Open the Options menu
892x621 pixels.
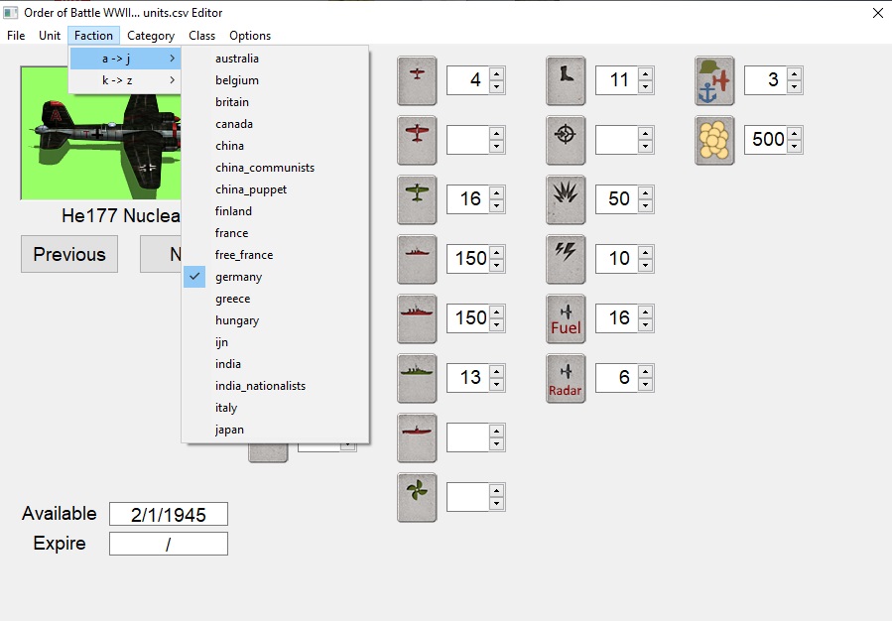[x=250, y=36]
